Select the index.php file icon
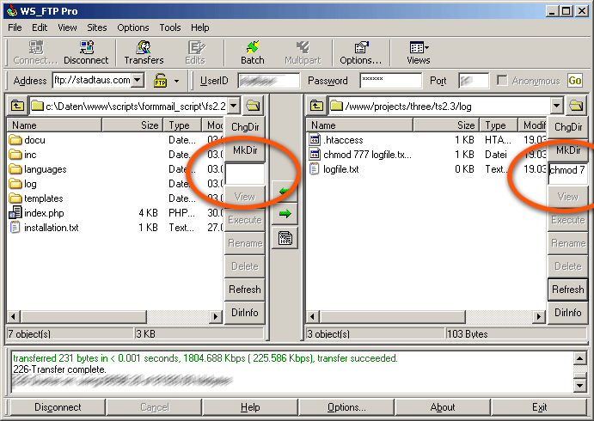Viewport: 594px width, 421px height. coord(15,213)
